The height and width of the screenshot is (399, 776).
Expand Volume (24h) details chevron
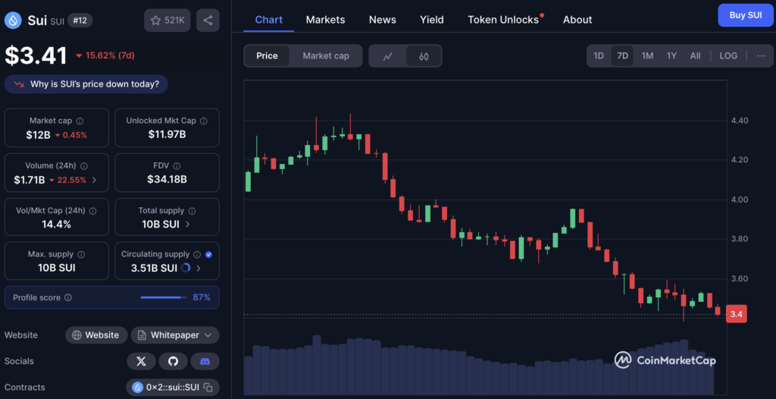95,180
